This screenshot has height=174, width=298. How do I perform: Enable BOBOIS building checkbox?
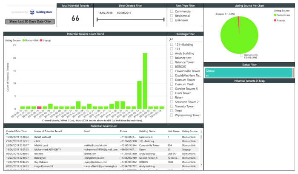pyautogui.click(x=172, y=67)
